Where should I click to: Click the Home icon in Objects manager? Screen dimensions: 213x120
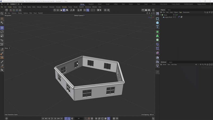(207, 12)
